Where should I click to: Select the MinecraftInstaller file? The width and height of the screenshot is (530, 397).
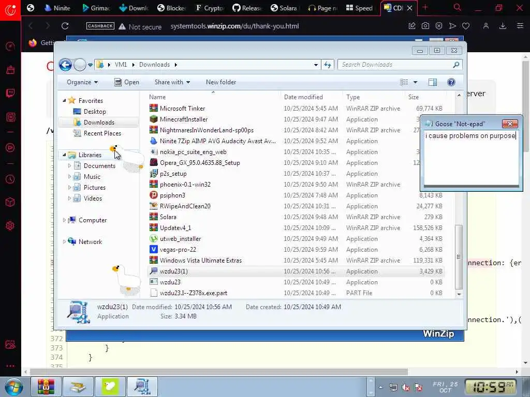click(x=184, y=119)
